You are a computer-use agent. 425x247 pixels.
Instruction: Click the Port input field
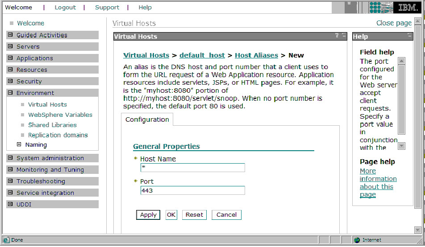coord(193,190)
